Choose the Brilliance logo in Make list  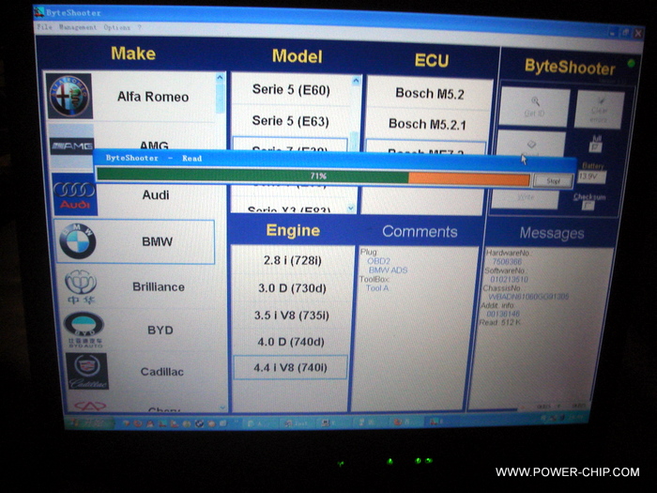[x=82, y=287]
